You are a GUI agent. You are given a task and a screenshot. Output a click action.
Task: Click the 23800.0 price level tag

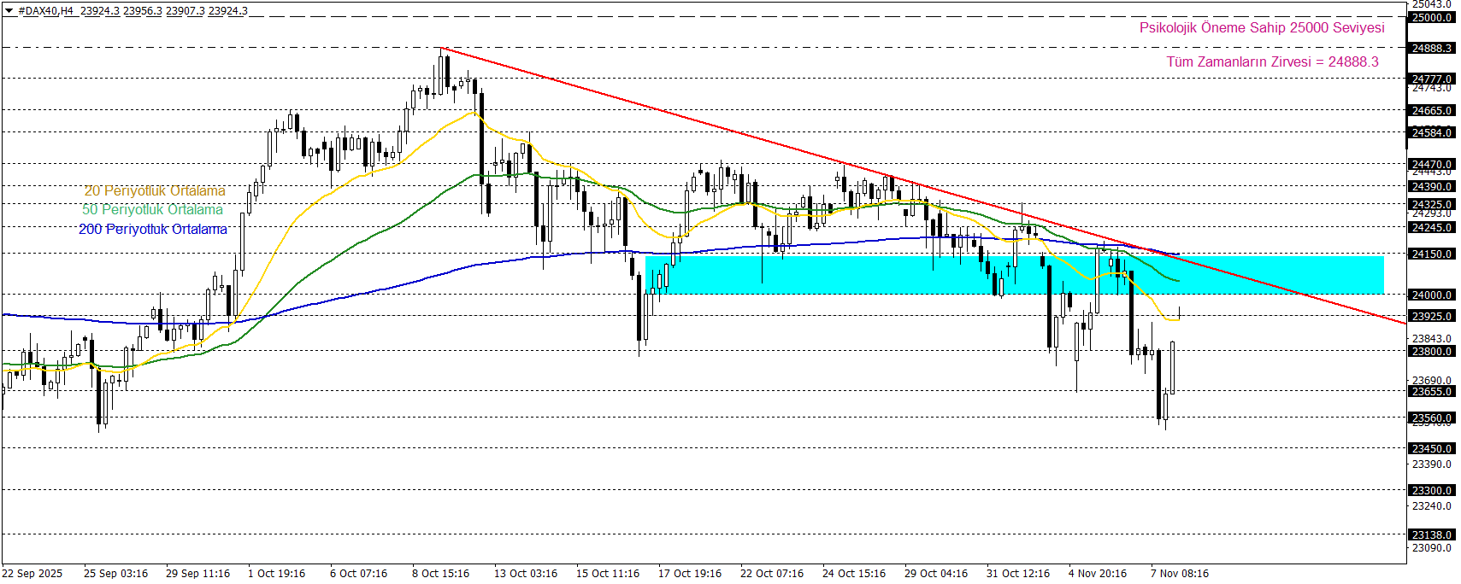pos(1432,351)
